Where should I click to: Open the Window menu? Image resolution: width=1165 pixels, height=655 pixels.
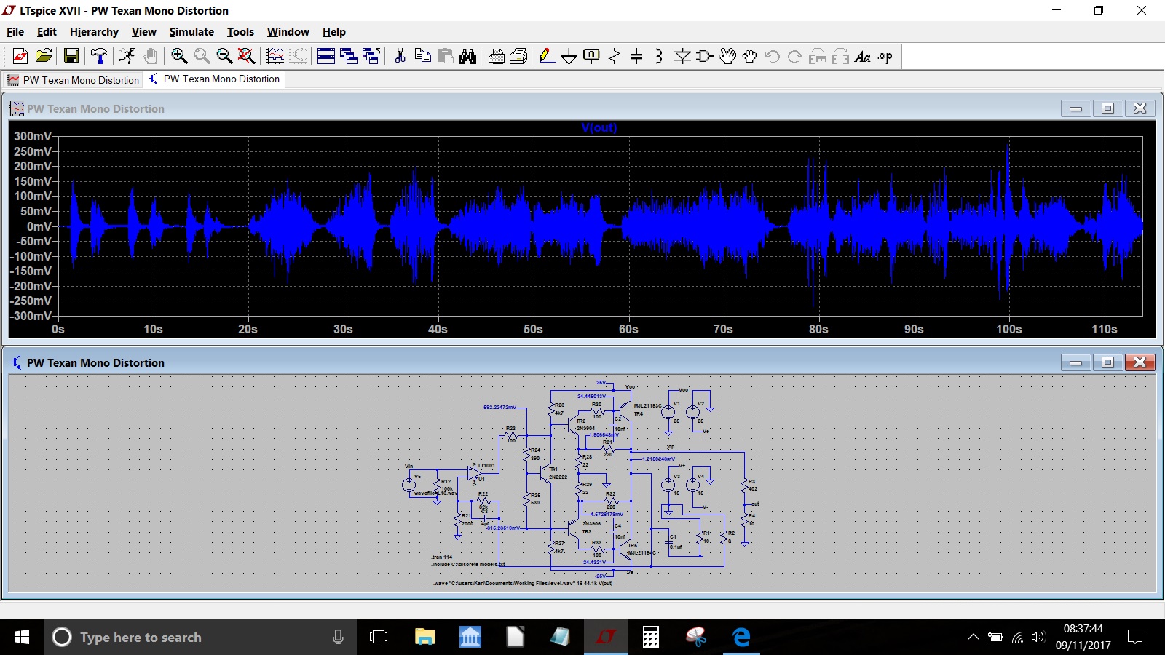pos(288,32)
